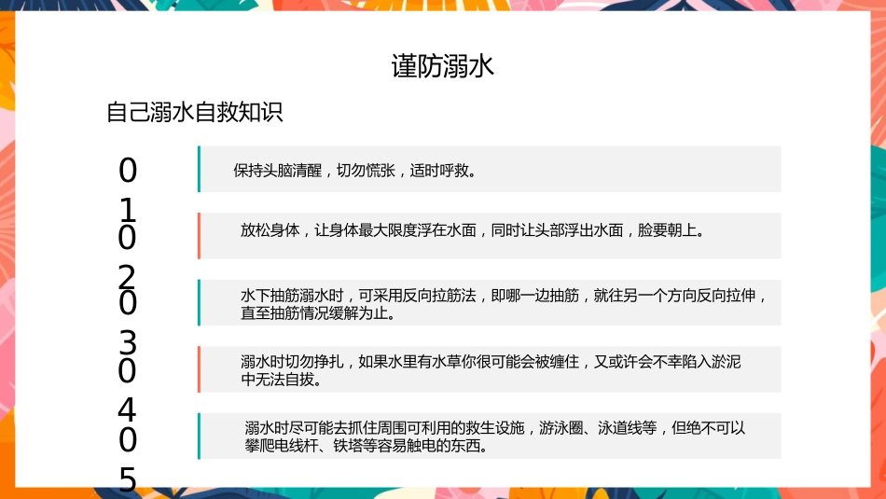
Task: Click the paragraph beginning 溺水时切勿挣扎
Action: [x=491, y=370]
